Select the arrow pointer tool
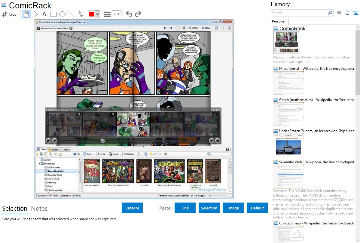The image size is (360, 243). 36,14
